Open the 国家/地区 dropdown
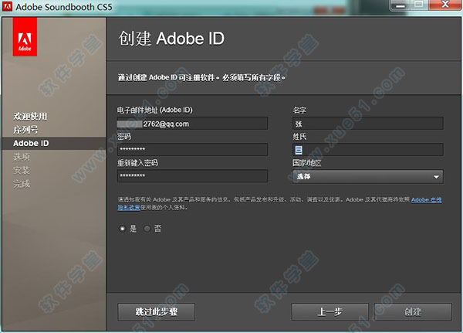 (367, 177)
